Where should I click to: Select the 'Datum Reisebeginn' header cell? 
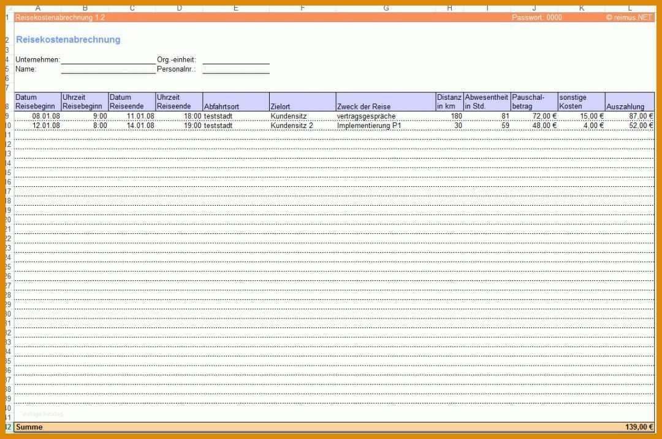(37, 102)
